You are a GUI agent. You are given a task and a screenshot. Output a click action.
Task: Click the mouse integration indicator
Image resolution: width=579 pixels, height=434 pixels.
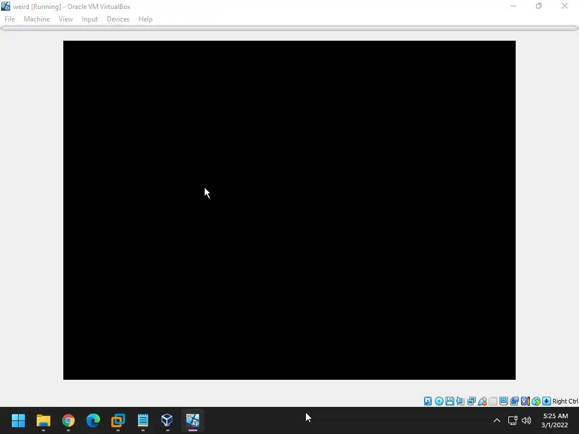coord(536,401)
